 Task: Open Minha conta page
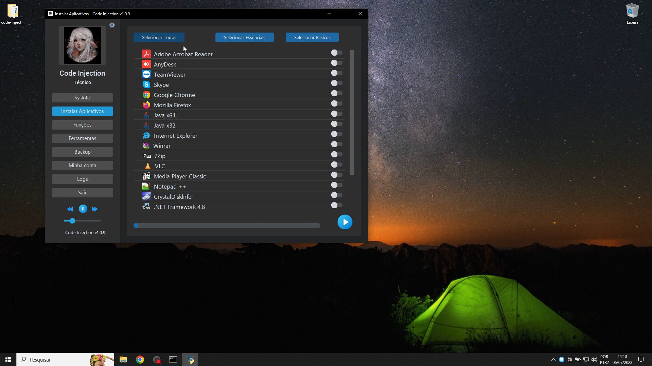(83, 166)
